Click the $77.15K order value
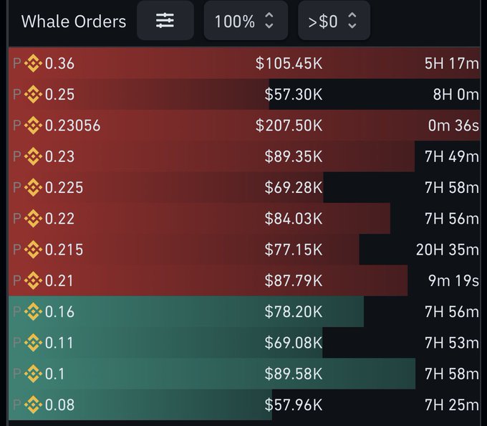The height and width of the screenshot is (426, 487). pyautogui.click(x=294, y=250)
